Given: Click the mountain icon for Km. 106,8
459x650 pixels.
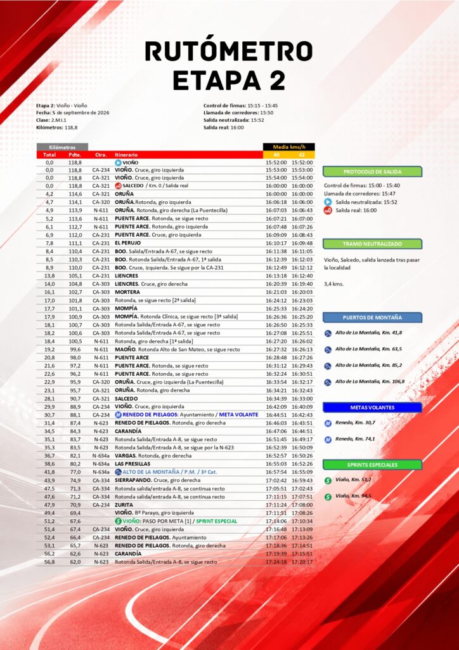Looking at the screenshot, I should (328, 382).
